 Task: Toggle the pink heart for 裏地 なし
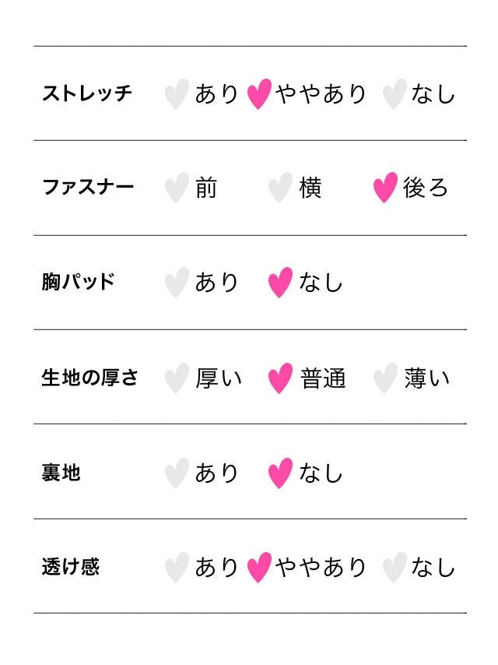(280, 473)
